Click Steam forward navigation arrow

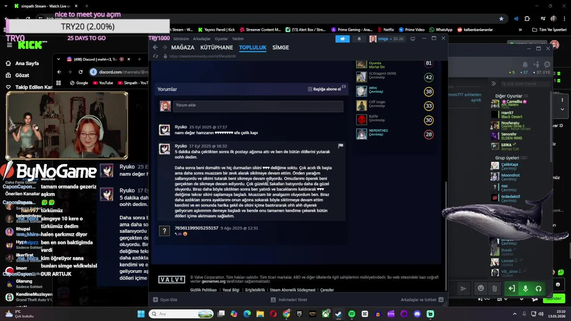[x=165, y=47]
